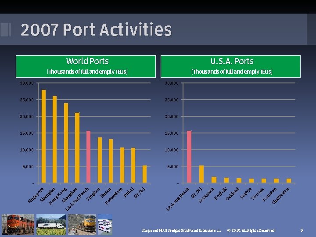Screen dimensions: 316x237
Task: Click the "Charleston" axis label
Action: tap(280, 196)
